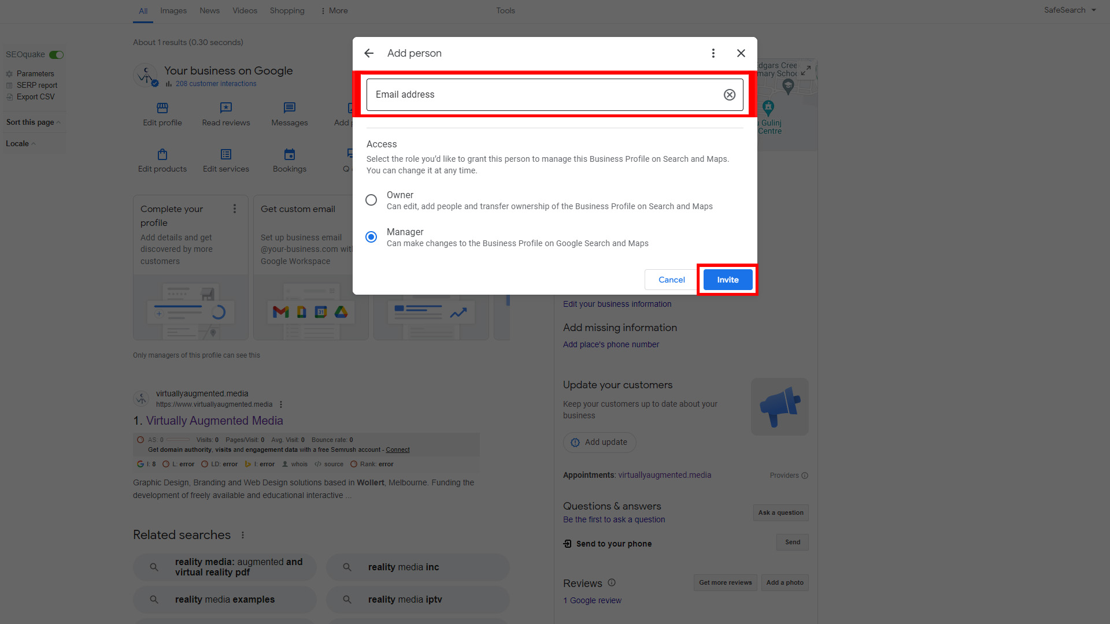Open the Get custom email card illustration

click(311, 307)
